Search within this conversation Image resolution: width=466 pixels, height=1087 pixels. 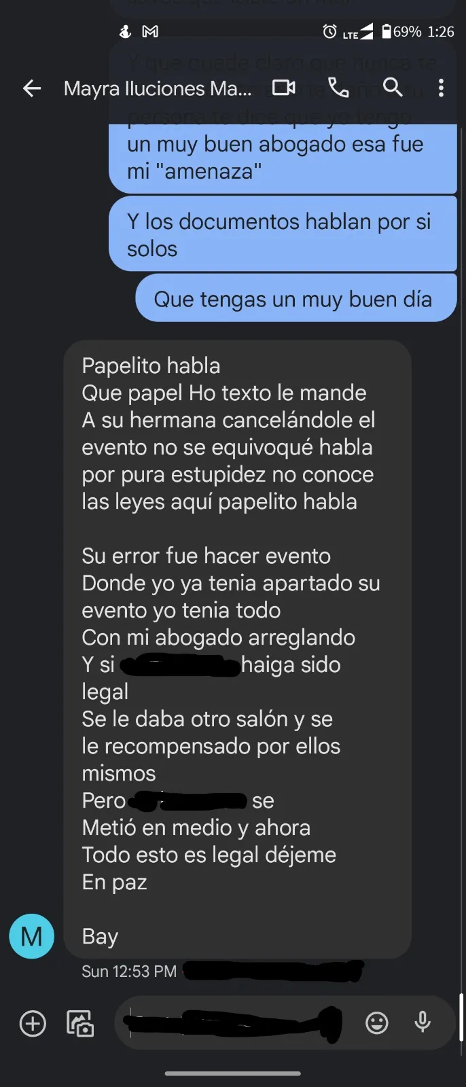tap(393, 88)
